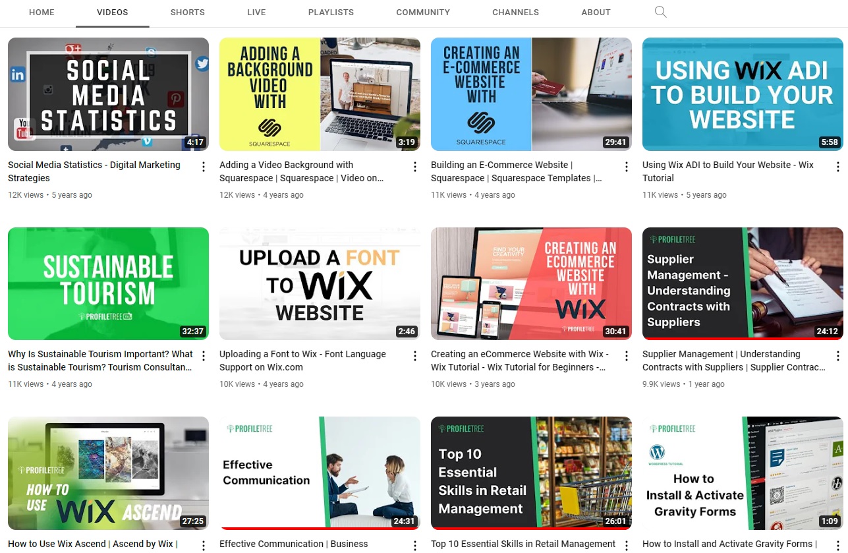The image size is (848, 553).
Task: Open three-dot menu for Creating eCommerce Website with Wix
Action: [627, 356]
